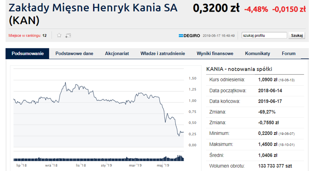This screenshot has width=313, height=171.
Task: Open the Podsumowanie tab
Action: tap(27, 54)
